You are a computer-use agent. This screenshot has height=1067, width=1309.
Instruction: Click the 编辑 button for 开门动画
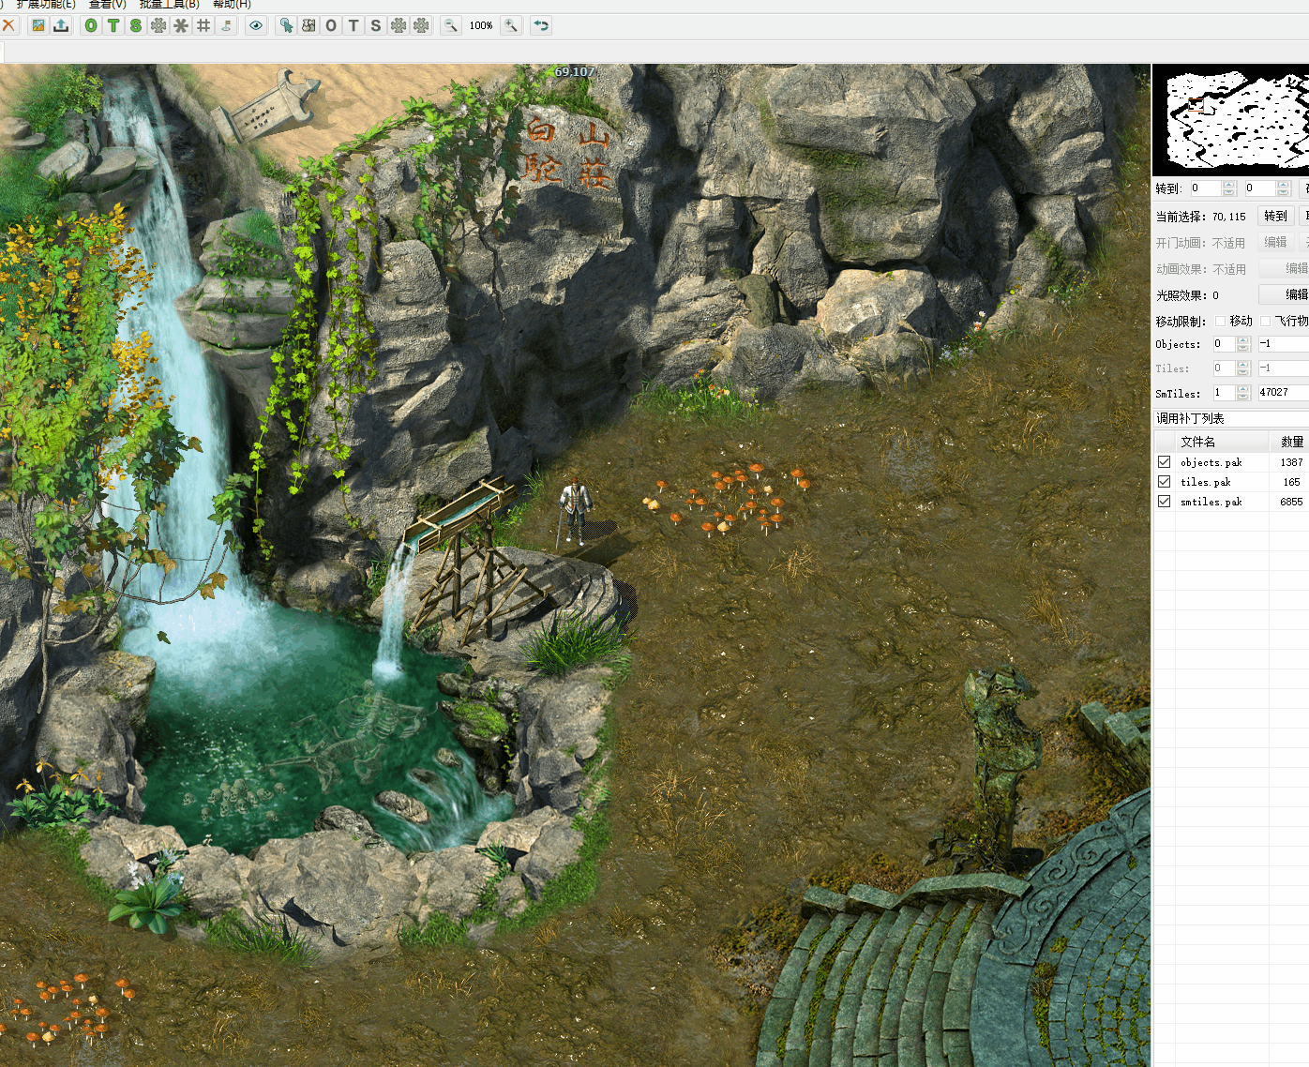point(1275,242)
